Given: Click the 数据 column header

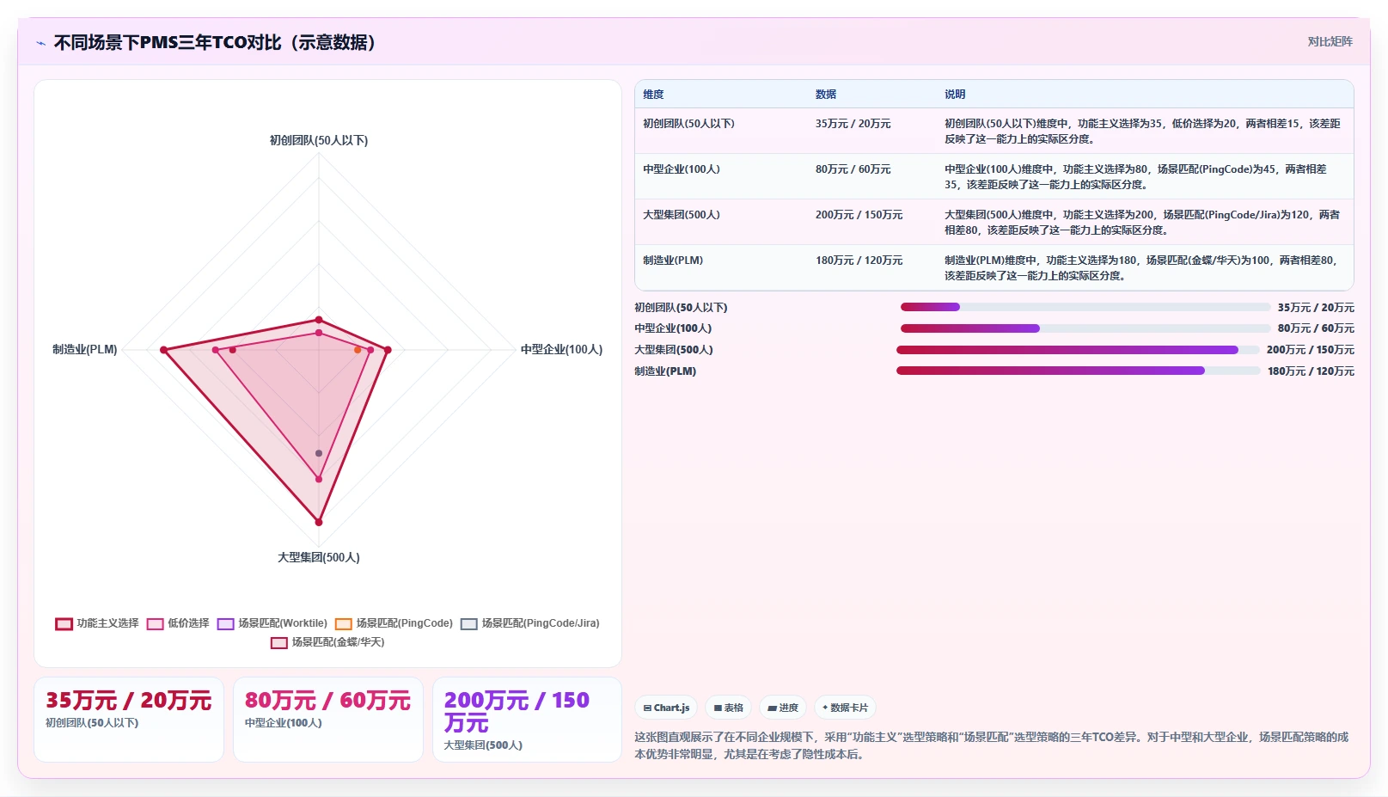Looking at the screenshot, I should click(x=826, y=95).
